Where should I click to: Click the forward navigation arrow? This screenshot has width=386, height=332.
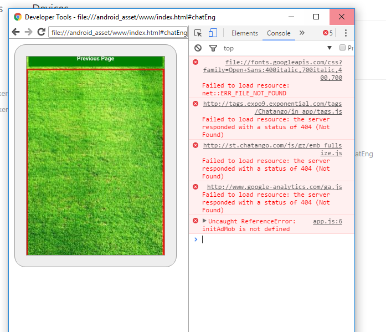(28, 32)
